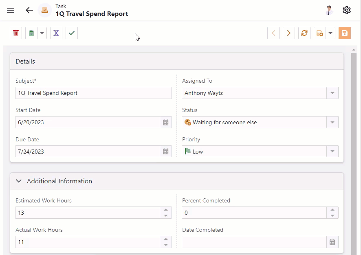Image resolution: width=361 pixels, height=255 pixels.
Task: Click the Task inbox icon in the header
Action: (x=45, y=10)
